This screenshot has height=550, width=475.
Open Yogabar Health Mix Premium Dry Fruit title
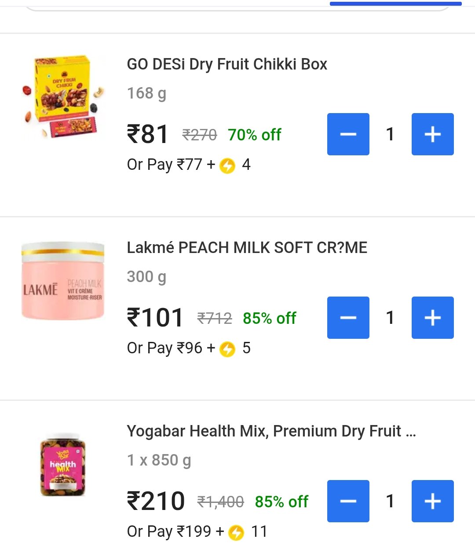[x=271, y=431]
